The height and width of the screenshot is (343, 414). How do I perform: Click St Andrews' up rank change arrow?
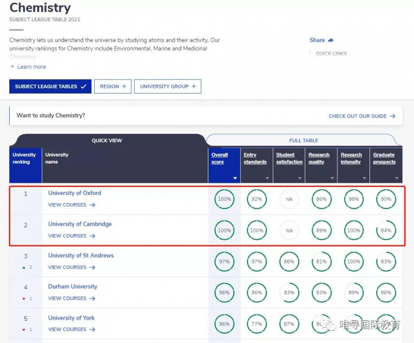[x=24, y=268]
